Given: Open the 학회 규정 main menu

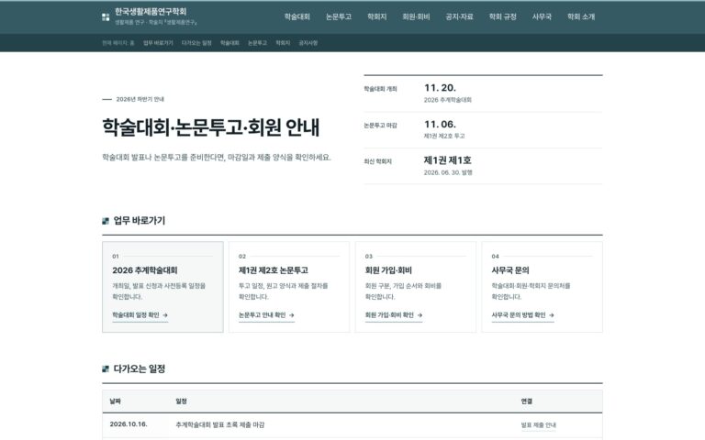Looking at the screenshot, I should coord(503,16).
